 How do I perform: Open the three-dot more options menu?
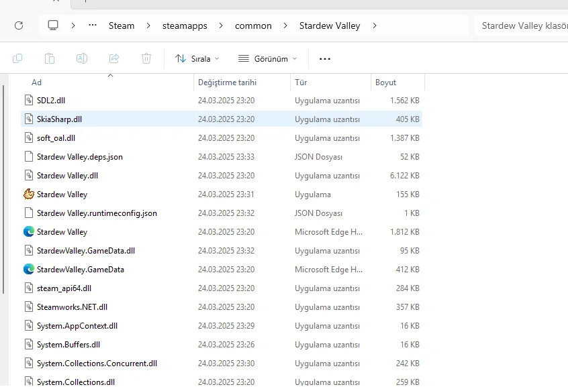(x=325, y=58)
